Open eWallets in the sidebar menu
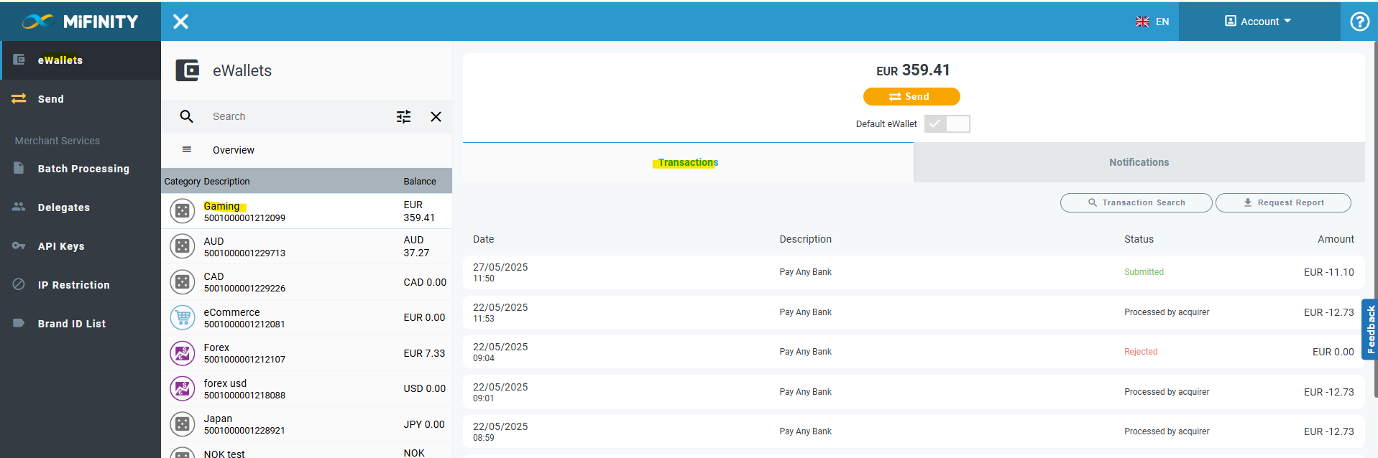 coord(81,60)
